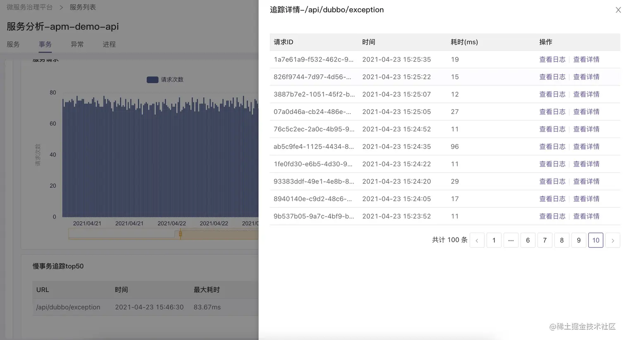Click 查看日志 for request 8940140e-c9d2
This screenshot has width=625, height=340.
[x=552, y=199]
